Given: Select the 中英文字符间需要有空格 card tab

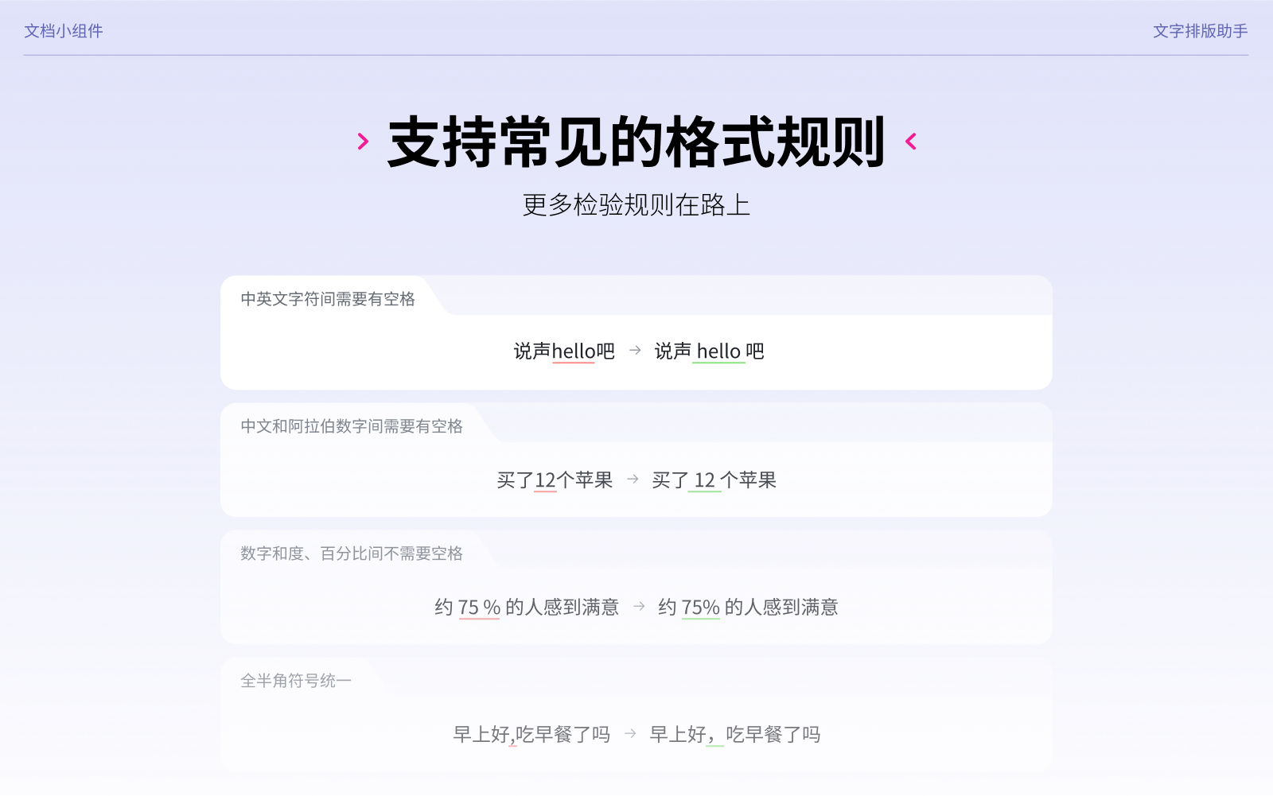Looking at the screenshot, I should (328, 299).
